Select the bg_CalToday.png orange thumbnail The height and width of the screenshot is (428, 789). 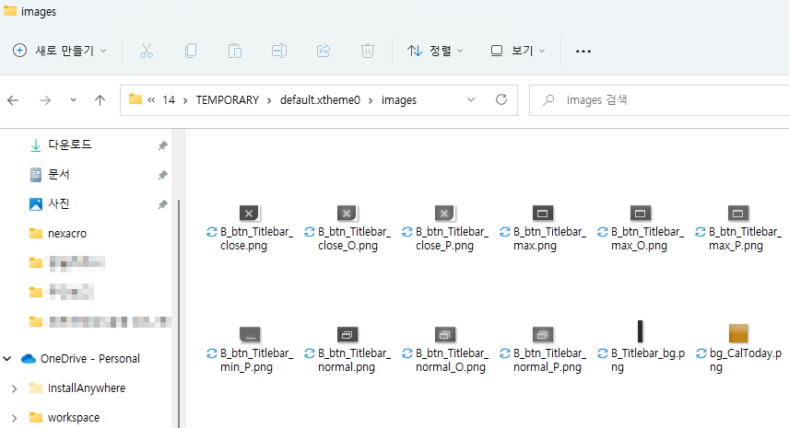(x=738, y=333)
